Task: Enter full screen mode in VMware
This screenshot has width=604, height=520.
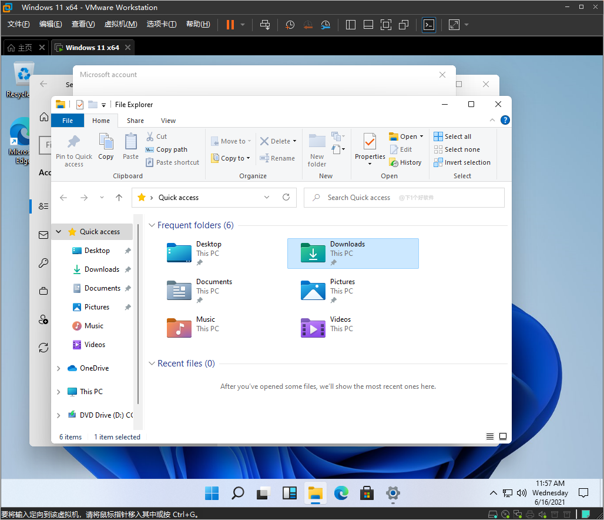Action: pyautogui.click(x=385, y=25)
